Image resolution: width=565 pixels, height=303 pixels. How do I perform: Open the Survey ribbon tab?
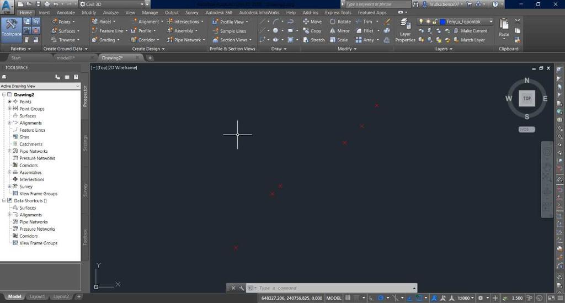tap(191, 13)
